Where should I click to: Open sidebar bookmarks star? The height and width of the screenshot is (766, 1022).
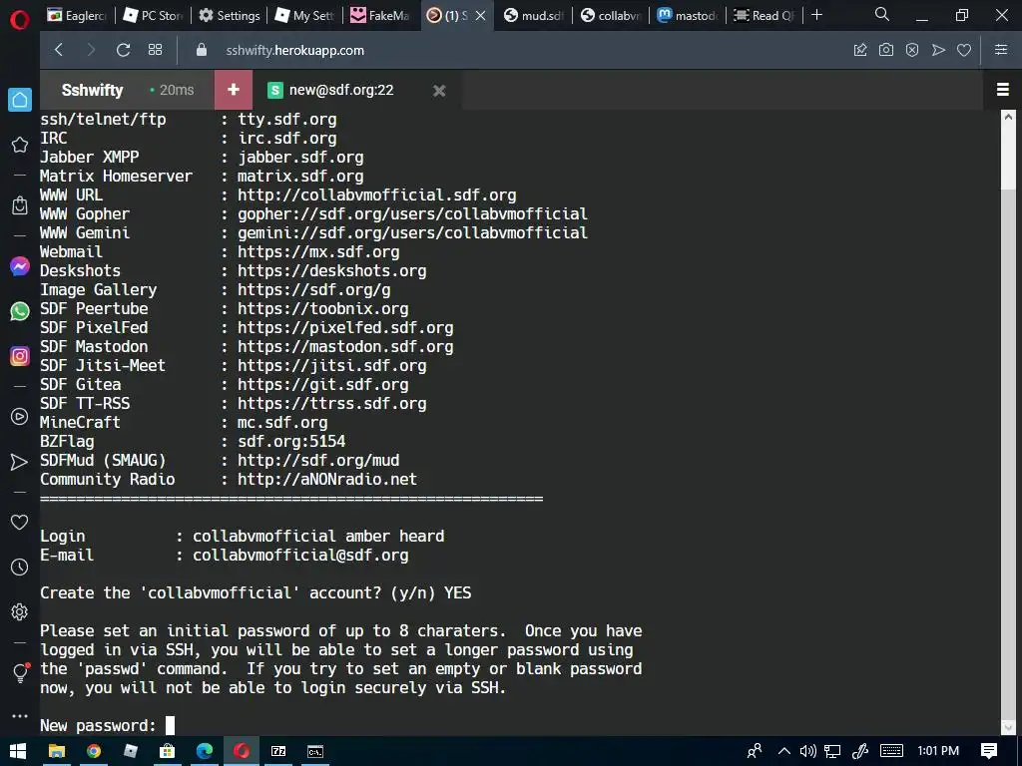20,145
